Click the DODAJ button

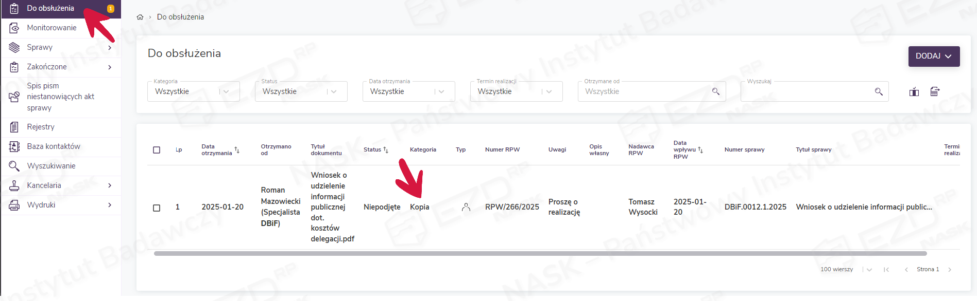pos(933,56)
